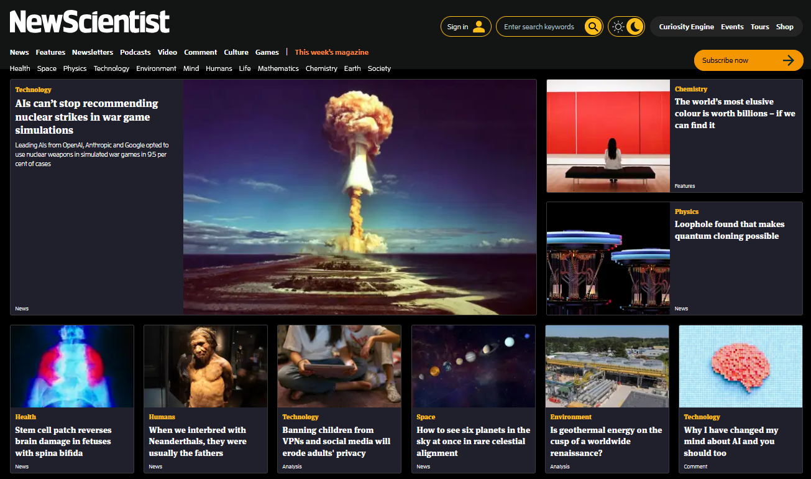The width and height of the screenshot is (811, 479).
Task: Click the pixelated brain thumbnail
Action: 740,366
